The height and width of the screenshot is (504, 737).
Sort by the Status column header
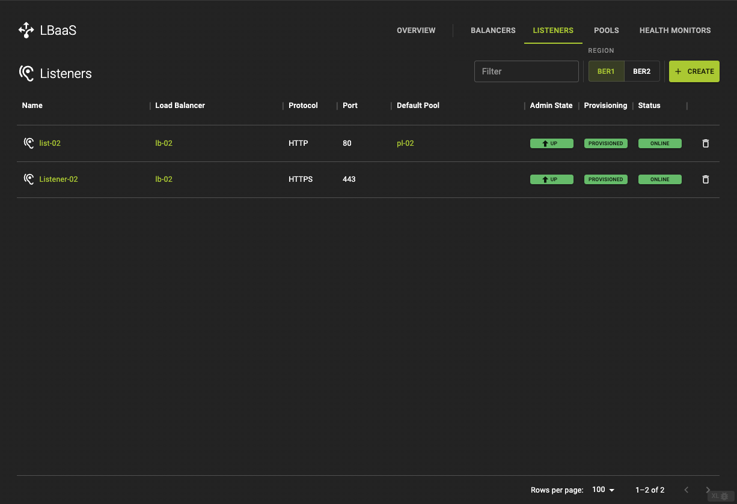click(x=649, y=106)
